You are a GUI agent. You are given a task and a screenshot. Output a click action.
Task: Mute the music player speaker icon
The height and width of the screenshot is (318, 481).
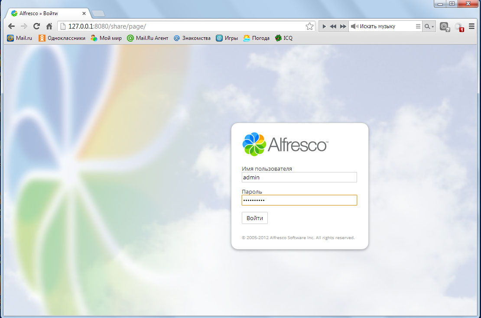click(x=354, y=26)
